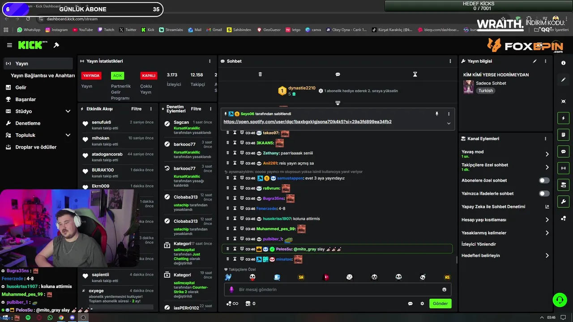Open the YouTube bookmark in the bookmarks bar
This screenshot has height=322, width=573.
[82, 30]
